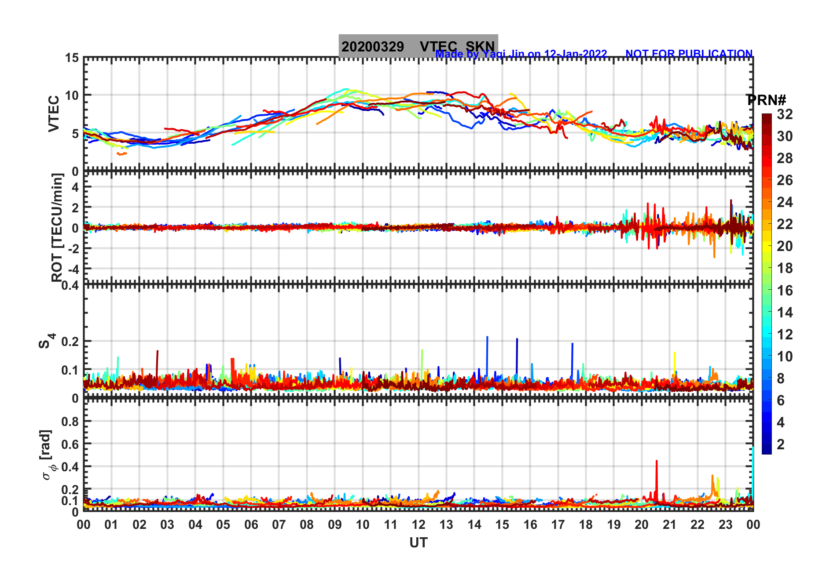Click x-axis hour tick 11
Viewport: 837px width, 568px height.
pyautogui.click(x=391, y=525)
